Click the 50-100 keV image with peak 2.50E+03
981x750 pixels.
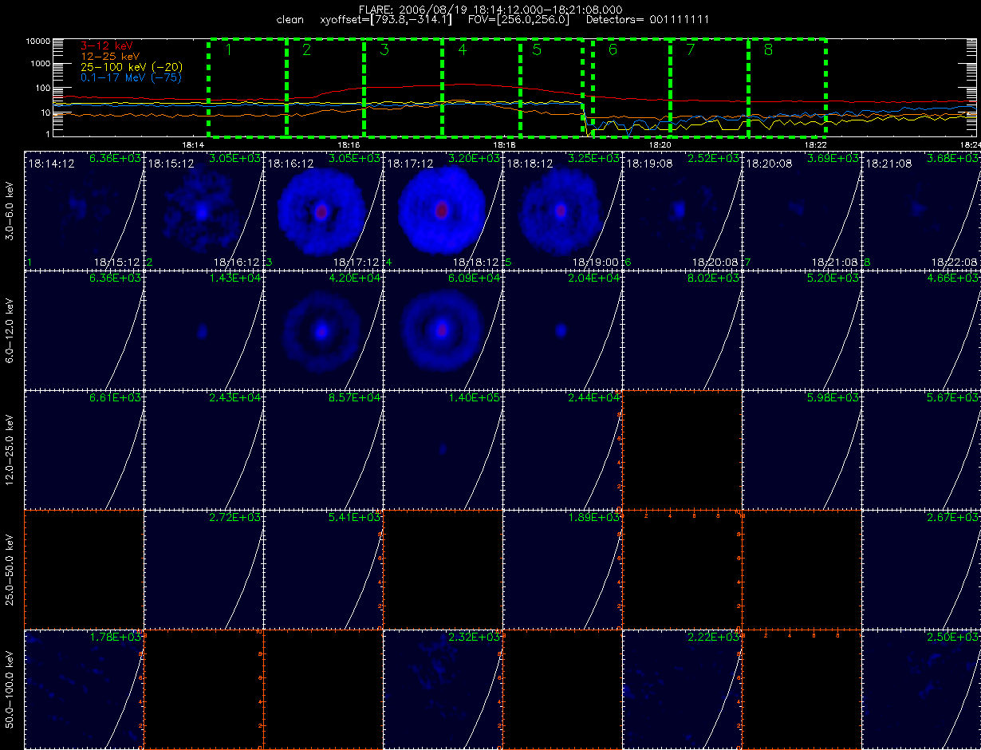[x=921, y=689]
